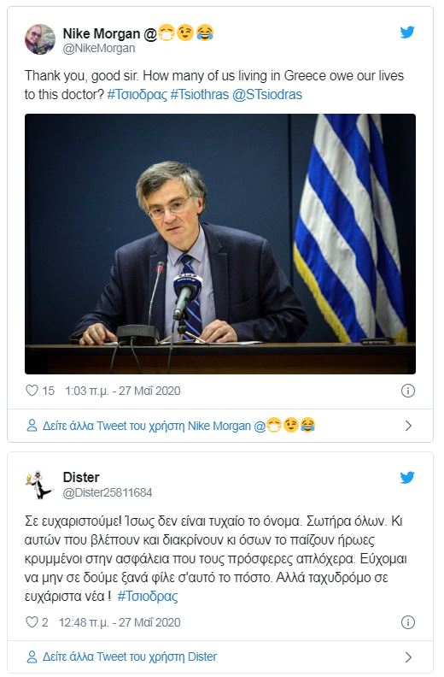Open info icon on Nike Morgan tweet
This screenshot has width=444, height=677.
(408, 391)
